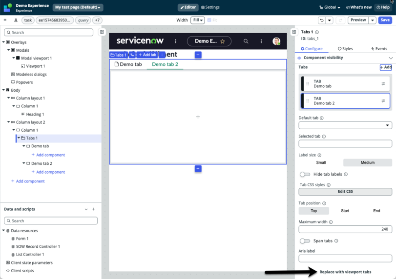
Task: Collapse the right configuration panel icon
Action: (x=294, y=32)
